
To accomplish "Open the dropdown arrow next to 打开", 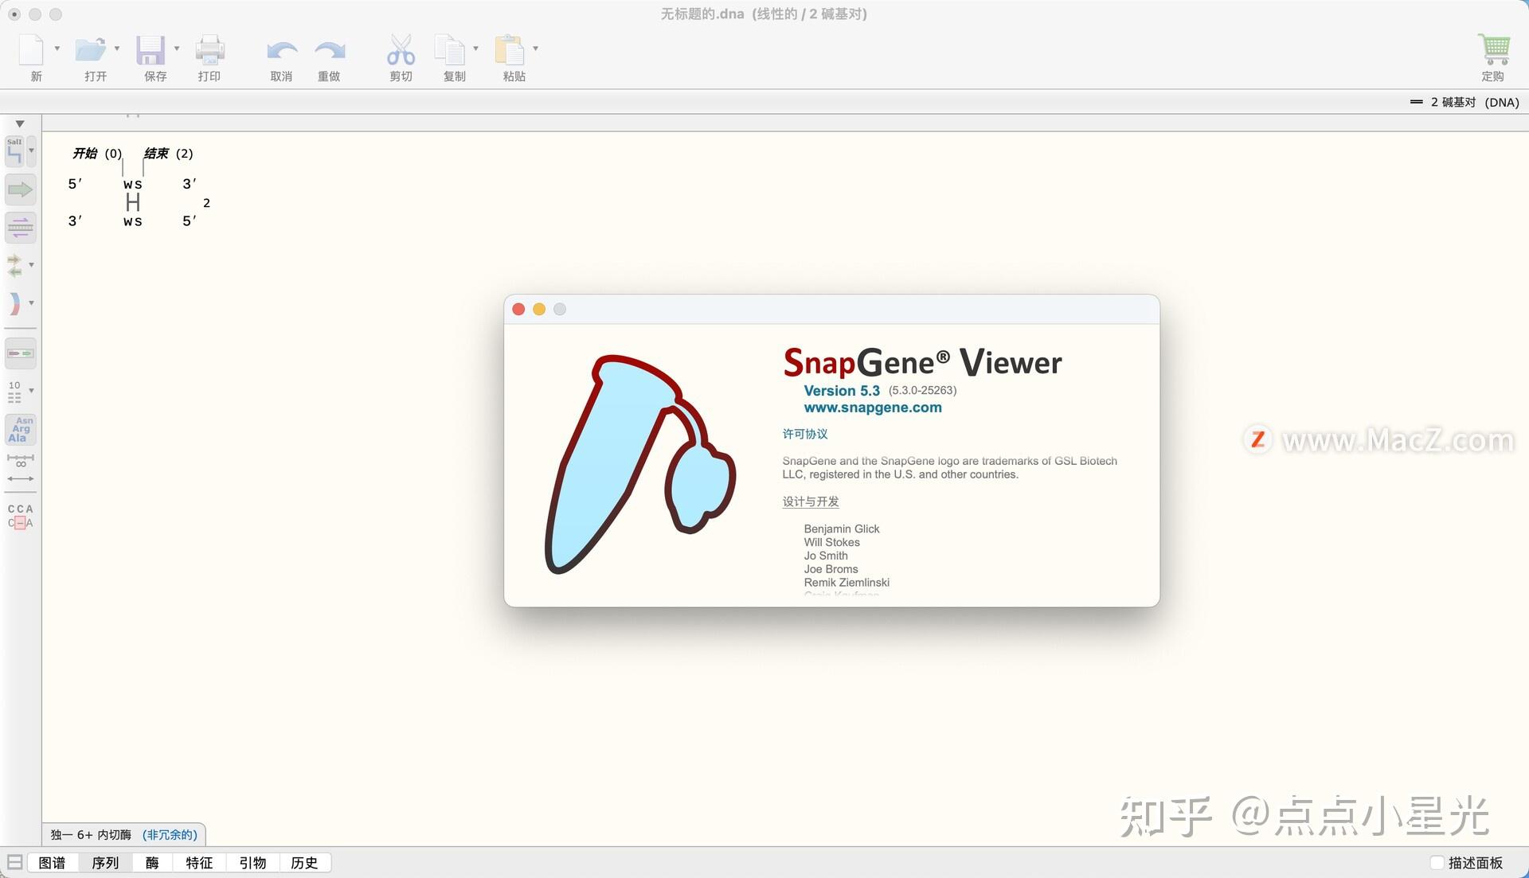I will [117, 49].
